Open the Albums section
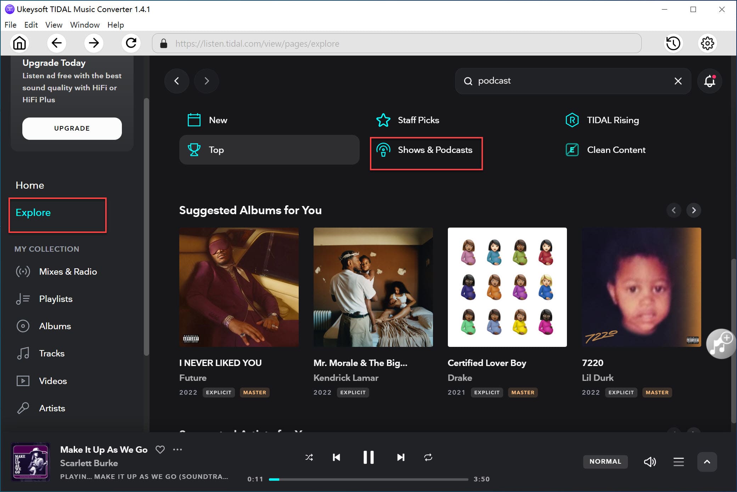Image resolution: width=737 pixels, height=492 pixels. tap(55, 326)
